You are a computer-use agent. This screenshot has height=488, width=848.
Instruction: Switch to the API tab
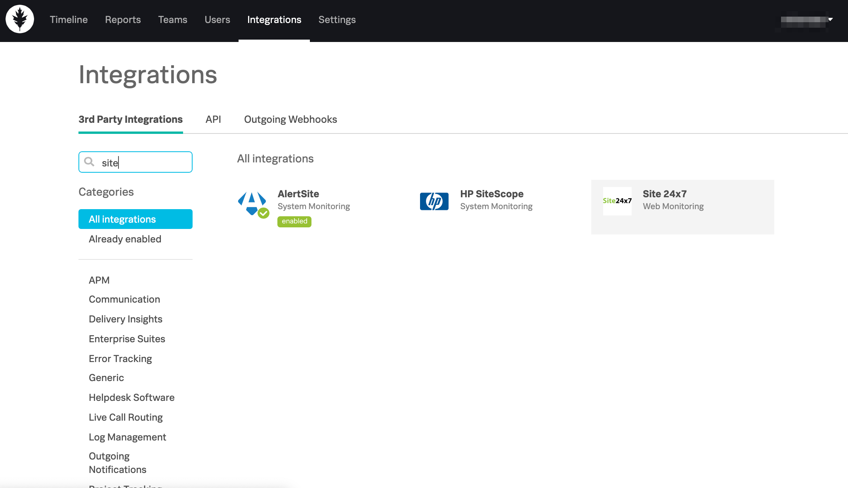pos(213,119)
